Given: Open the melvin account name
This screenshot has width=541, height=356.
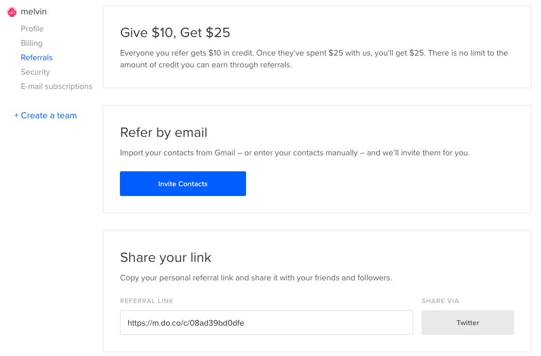Looking at the screenshot, I should 33,12.
